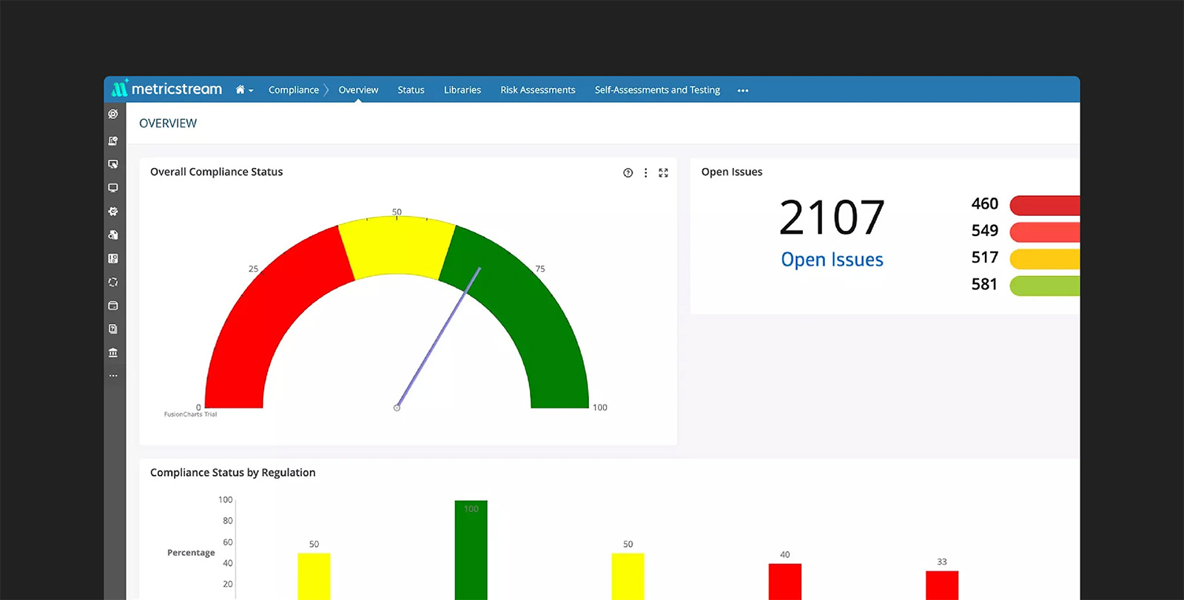Switch to the Status tab

click(411, 90)
